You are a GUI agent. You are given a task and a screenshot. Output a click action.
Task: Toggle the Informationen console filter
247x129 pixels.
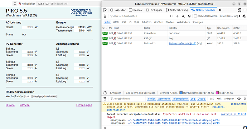(180, 99)
